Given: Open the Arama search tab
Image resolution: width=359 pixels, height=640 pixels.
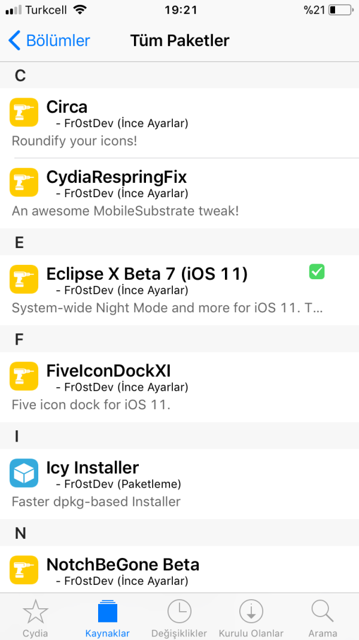Looking at the screenshot, I should [x=323, y=618].
